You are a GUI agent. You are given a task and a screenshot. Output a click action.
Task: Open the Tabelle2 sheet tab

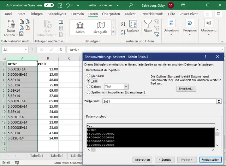point(56,156)
